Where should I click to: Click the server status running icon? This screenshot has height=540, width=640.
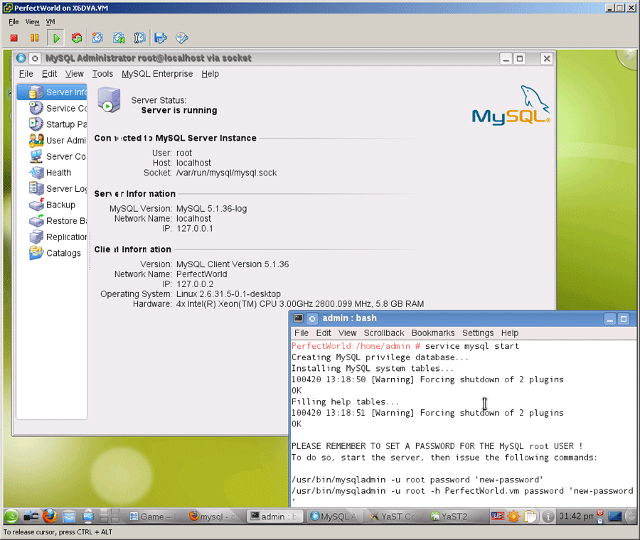point(109,99)
